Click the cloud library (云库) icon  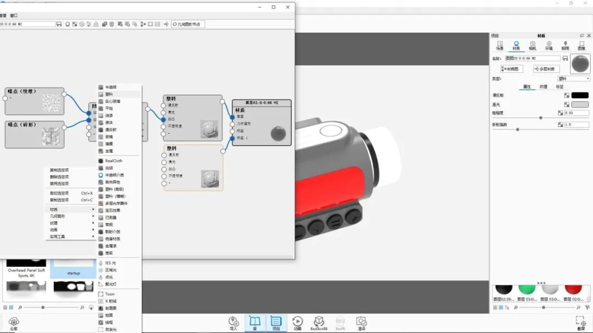pos(13,323)
